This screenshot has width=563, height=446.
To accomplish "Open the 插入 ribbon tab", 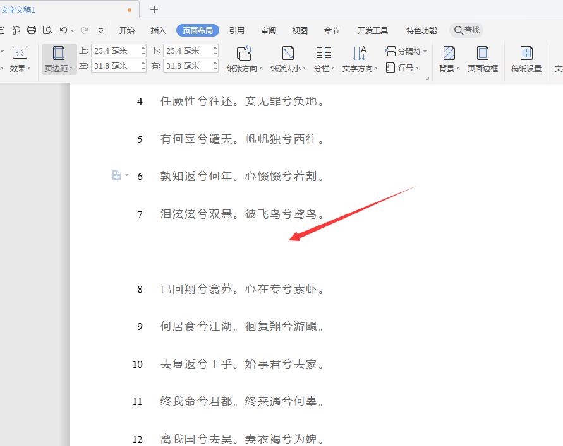I will pyautogui.click(x=157, y=30).
